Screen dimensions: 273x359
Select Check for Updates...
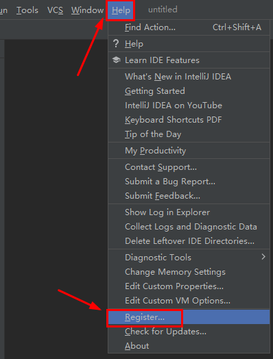[189, 332]
